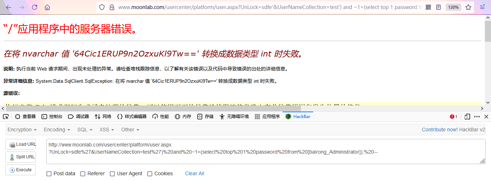Expand the Other dropdown in HackBar

coord(130,130)
